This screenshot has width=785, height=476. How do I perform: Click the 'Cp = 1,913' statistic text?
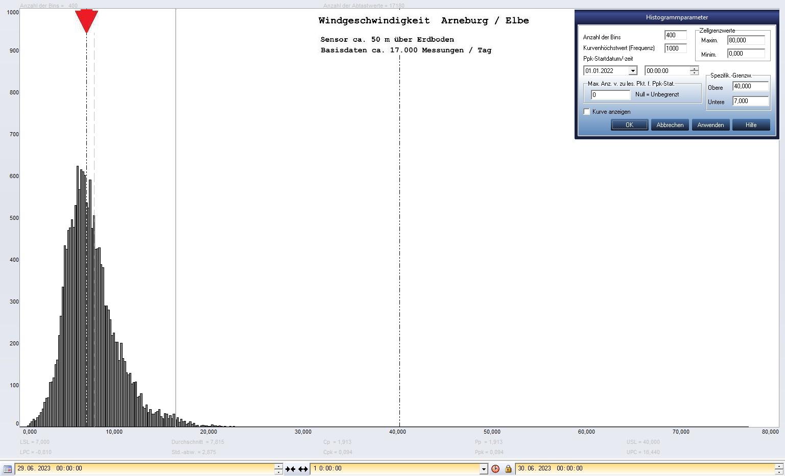tap(337, 442)
